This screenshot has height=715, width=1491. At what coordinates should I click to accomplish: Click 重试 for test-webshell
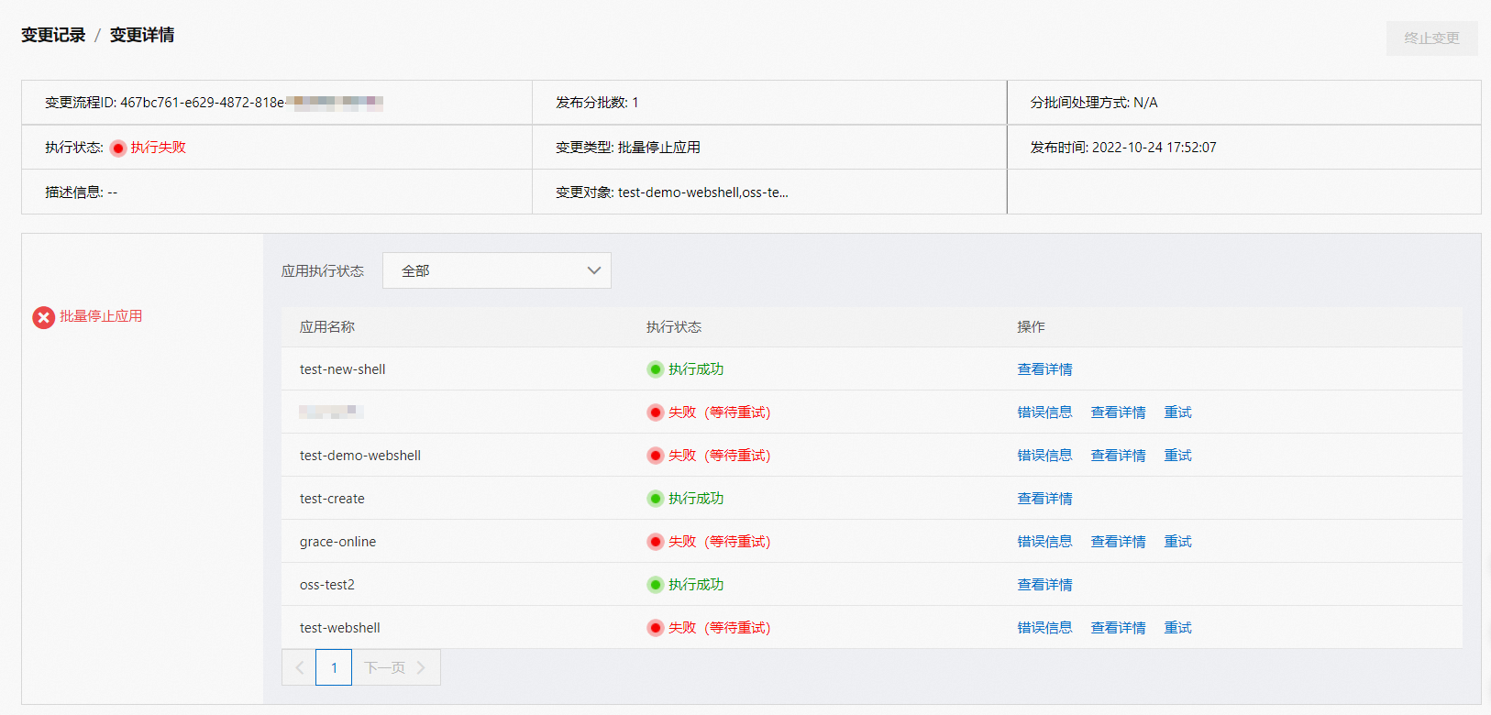point(1177,628)
